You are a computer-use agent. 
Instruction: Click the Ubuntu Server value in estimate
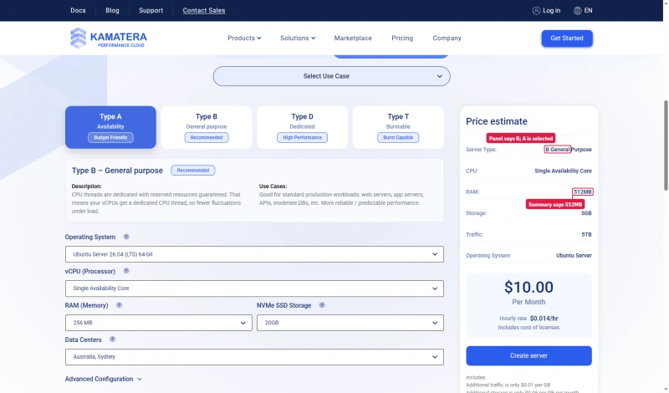pos(574,256)
